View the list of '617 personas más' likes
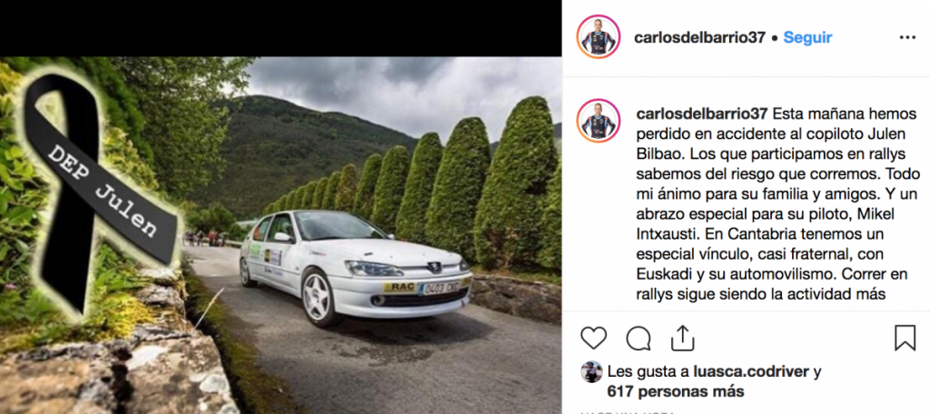This screenshot has height=414, width=930. [675, 391]
